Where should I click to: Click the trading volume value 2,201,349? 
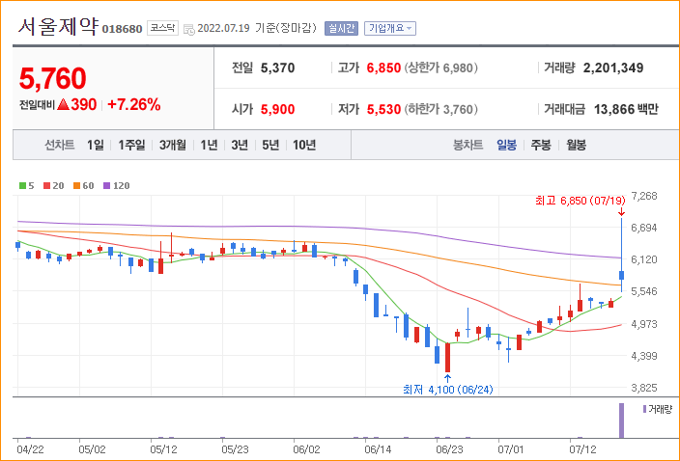point(613,68)
